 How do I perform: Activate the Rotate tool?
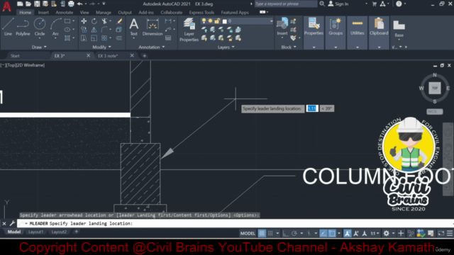click(94, 21)
